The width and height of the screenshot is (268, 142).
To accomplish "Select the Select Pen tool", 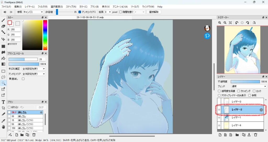I will click(x=3, y=89).
